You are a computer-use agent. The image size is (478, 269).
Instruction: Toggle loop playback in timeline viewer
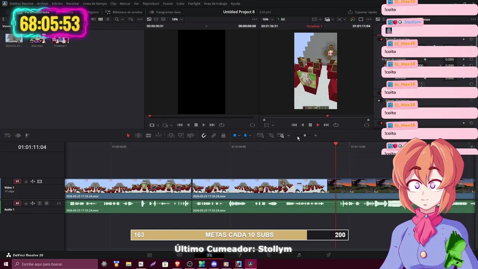(x=336, y=125)
